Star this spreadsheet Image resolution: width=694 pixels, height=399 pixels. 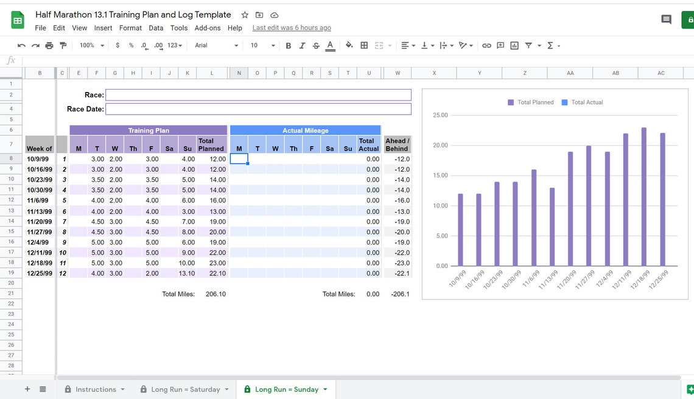coord(244,14)
